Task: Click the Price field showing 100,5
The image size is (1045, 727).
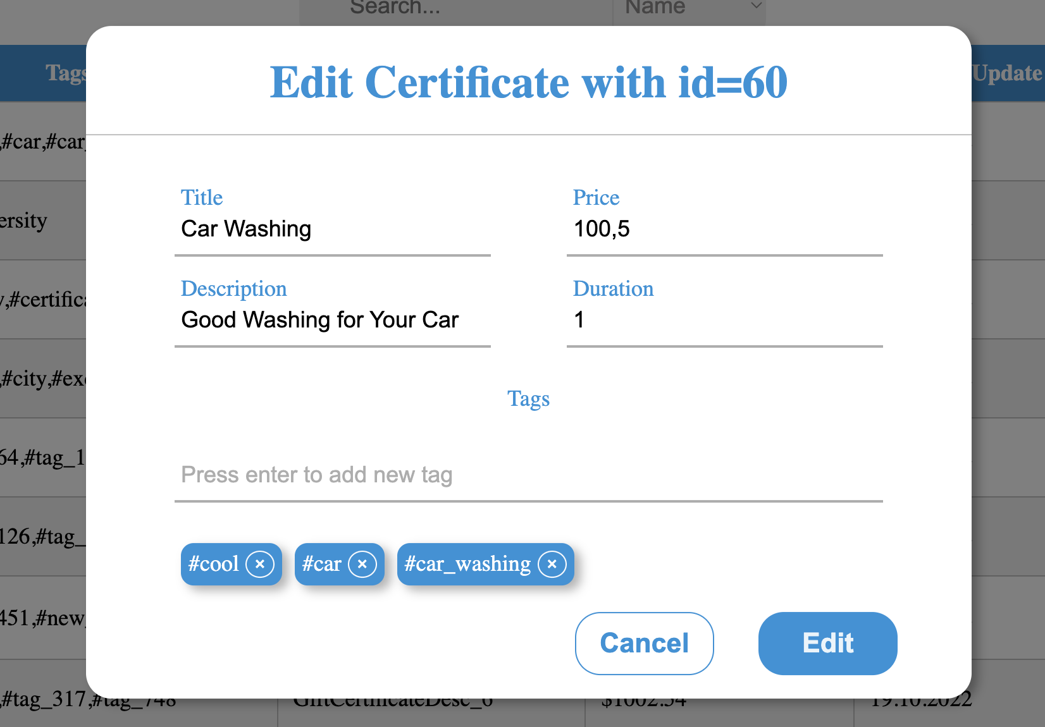Action: (x=725, y=229)
